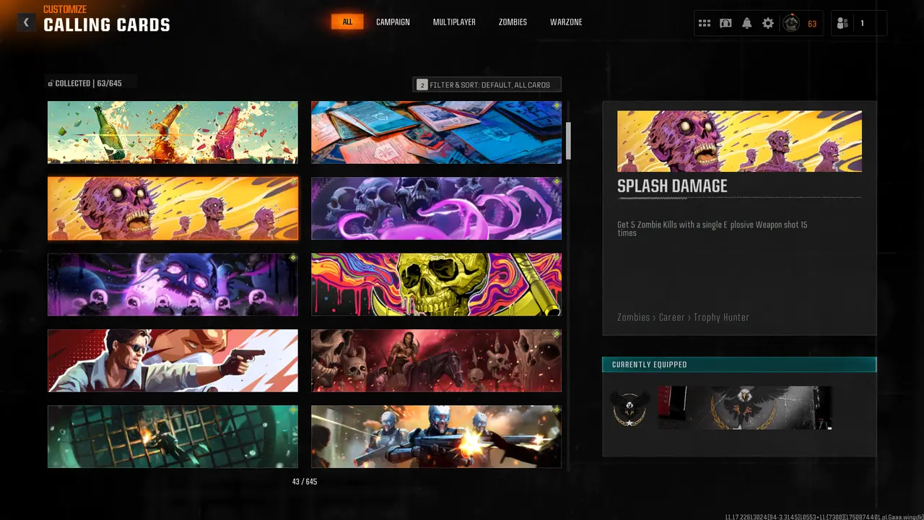
Task: Select the highlighted orange zombie head card in the grid
Action: [173, 209]
